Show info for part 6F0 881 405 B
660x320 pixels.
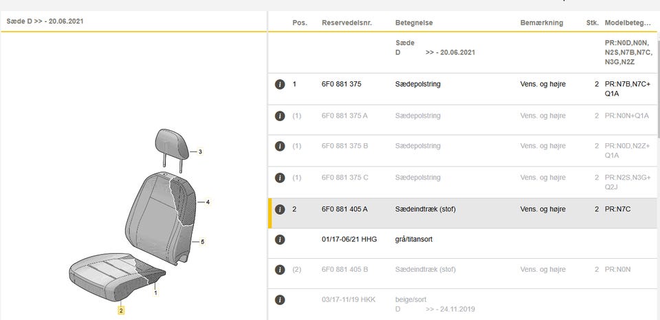coord(280,270)
